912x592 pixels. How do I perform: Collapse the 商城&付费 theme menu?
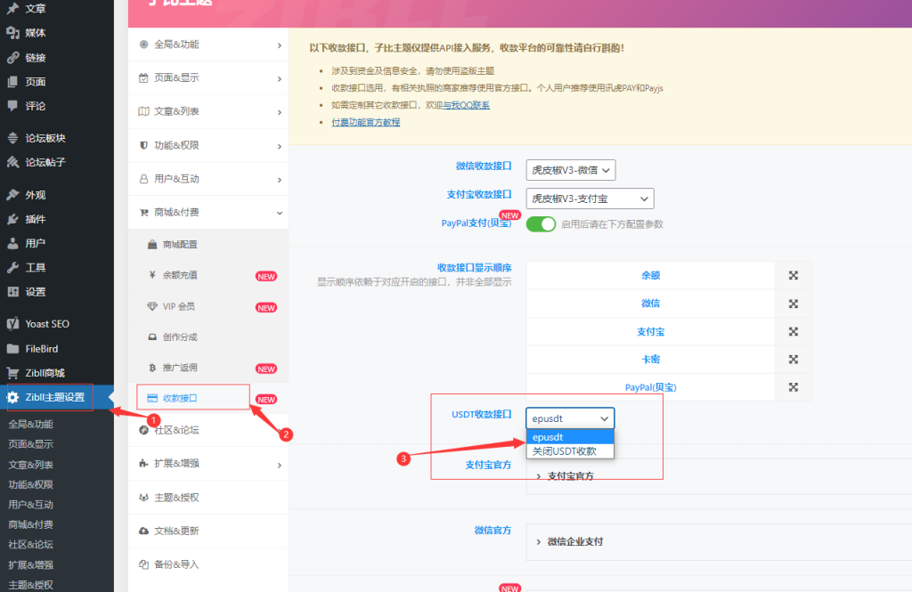click(208, 212)
